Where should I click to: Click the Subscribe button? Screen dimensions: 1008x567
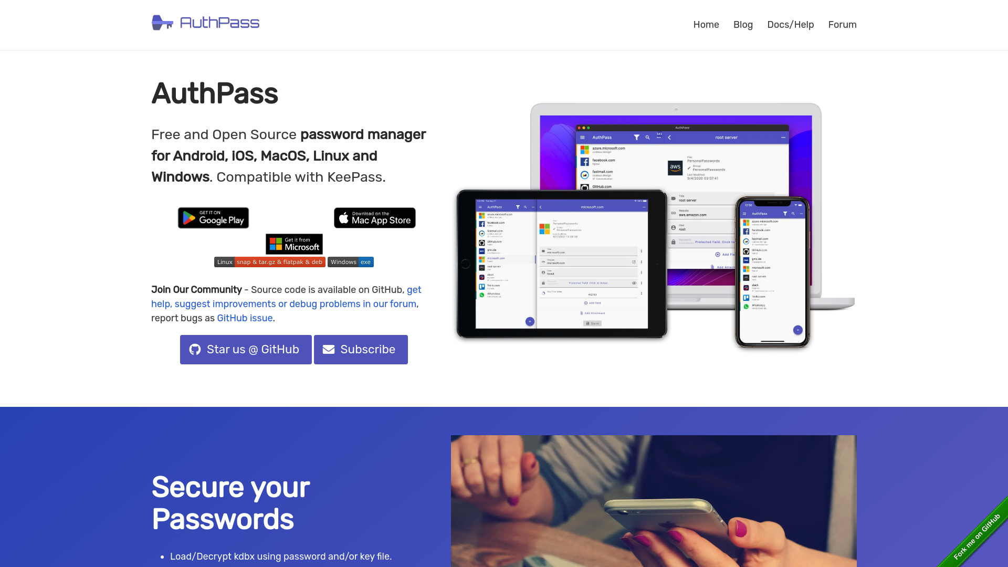[361, 349]
